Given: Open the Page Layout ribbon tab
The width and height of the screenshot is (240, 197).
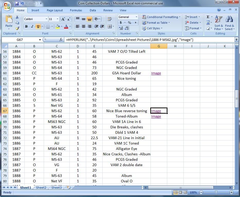Looking at the screenshot, I should 55,10.
